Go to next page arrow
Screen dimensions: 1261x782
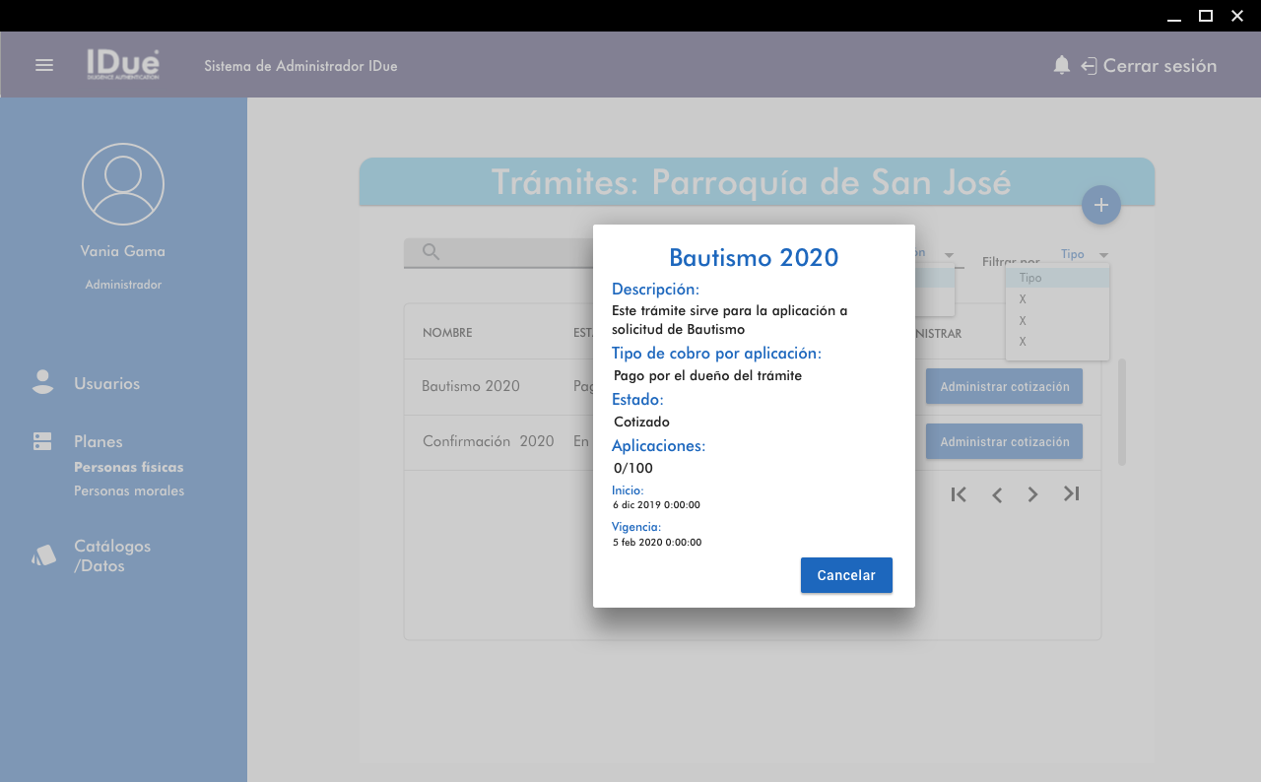pyautogui.click(x=1032, y=494)
